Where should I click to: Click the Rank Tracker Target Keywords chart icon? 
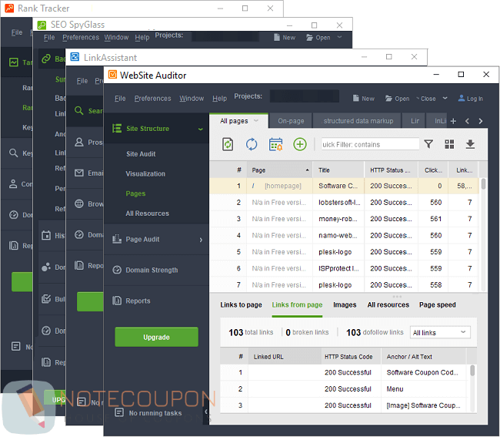coord(14,62)
